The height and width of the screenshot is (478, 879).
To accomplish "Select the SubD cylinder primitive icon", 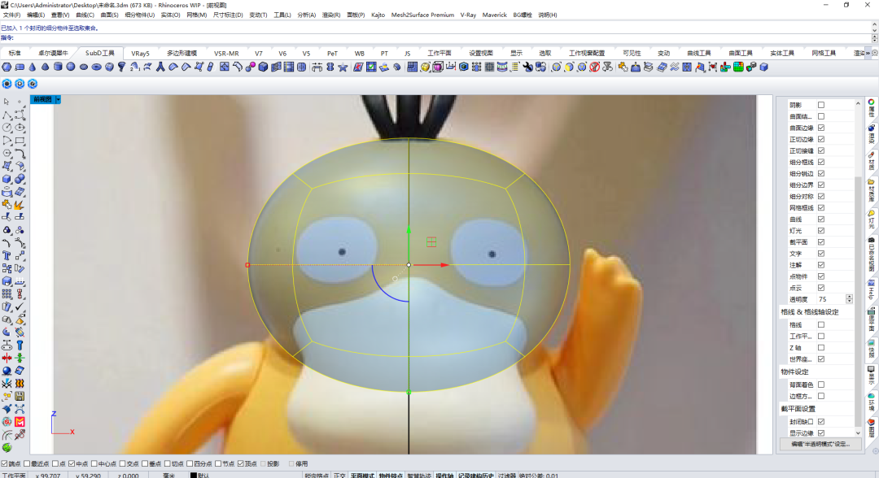I will click(58, 67).
